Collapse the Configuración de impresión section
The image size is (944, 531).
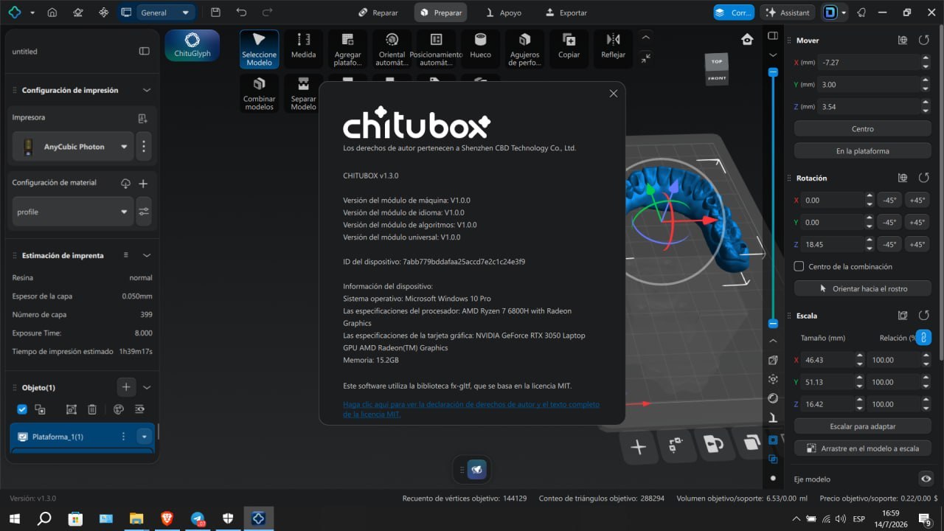147,90
